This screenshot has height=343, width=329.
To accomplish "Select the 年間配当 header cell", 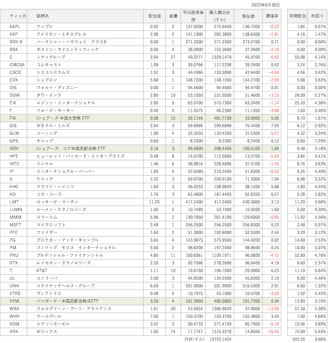I will tap(297, 16).
